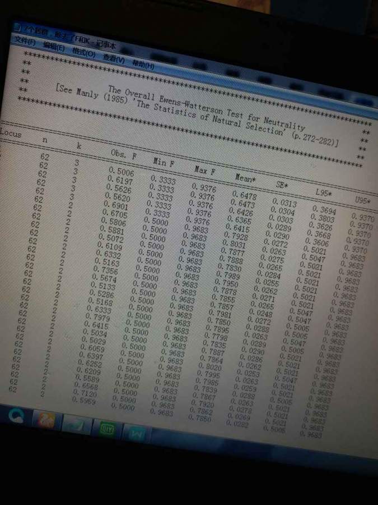Open the green iQIYI taskbar icon
Screen dimensions: 378x505
[107, 429]
